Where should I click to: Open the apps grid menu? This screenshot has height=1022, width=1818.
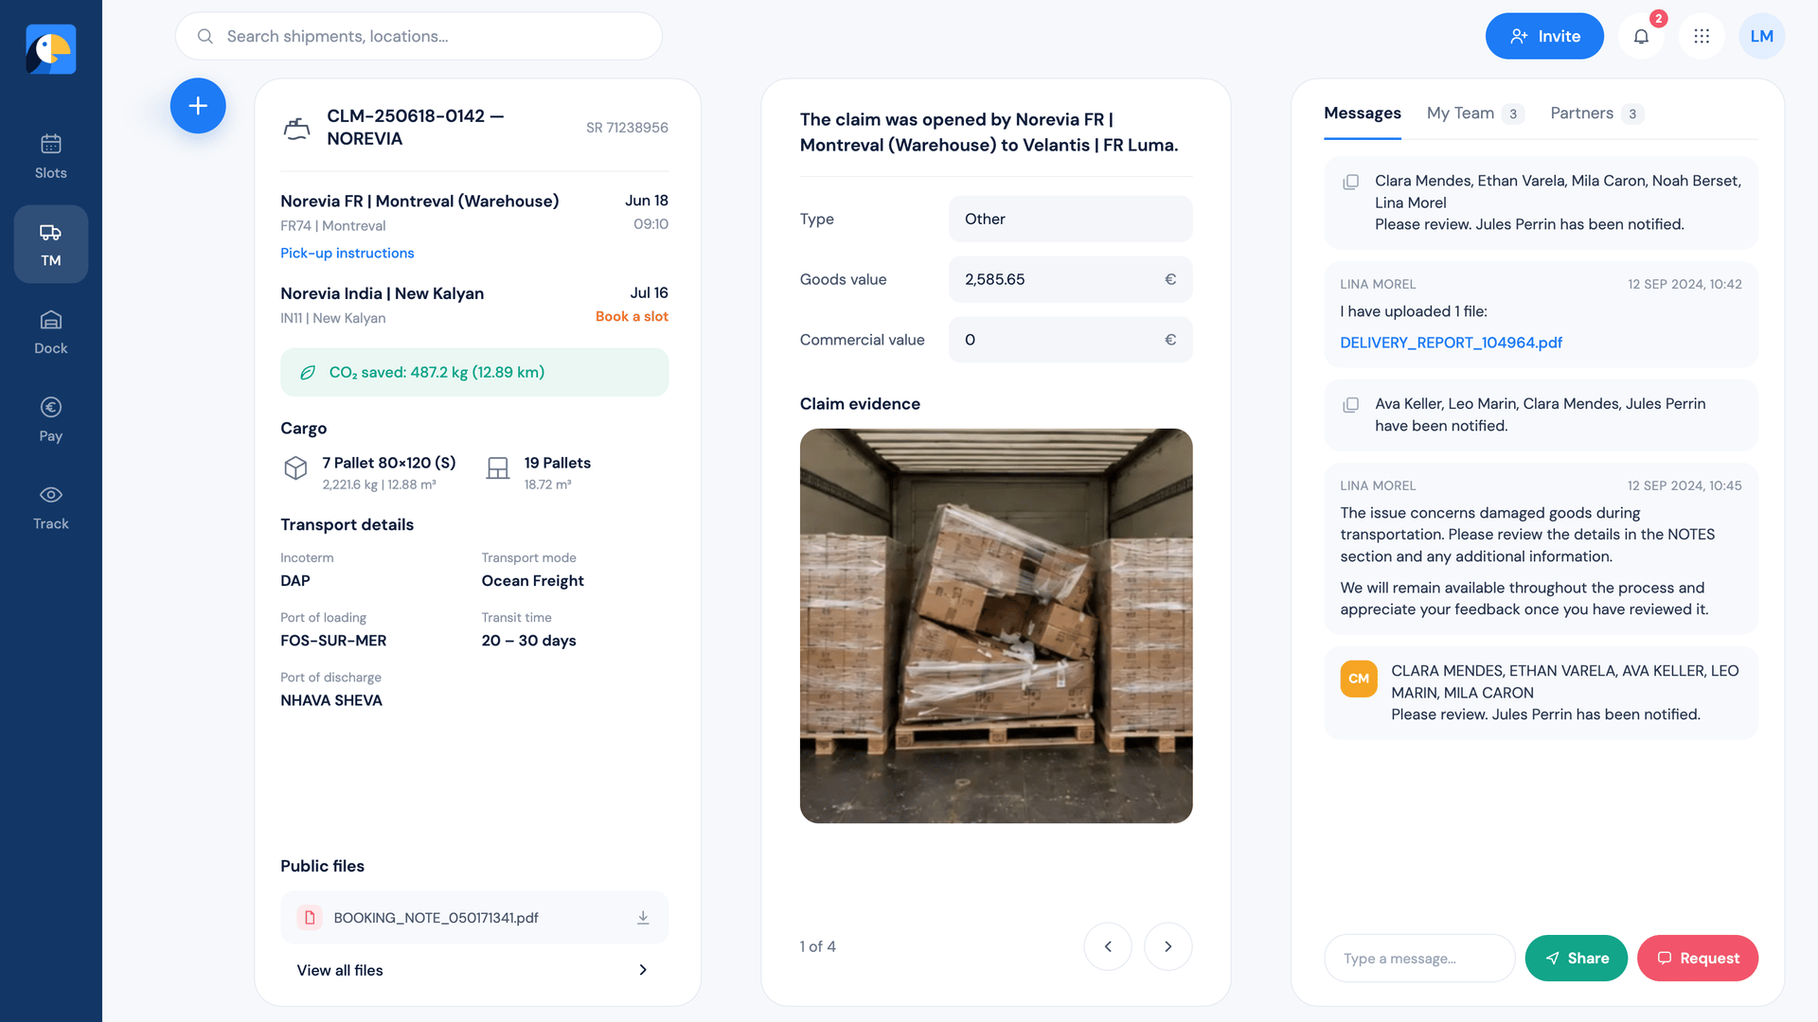(1702, 36)
